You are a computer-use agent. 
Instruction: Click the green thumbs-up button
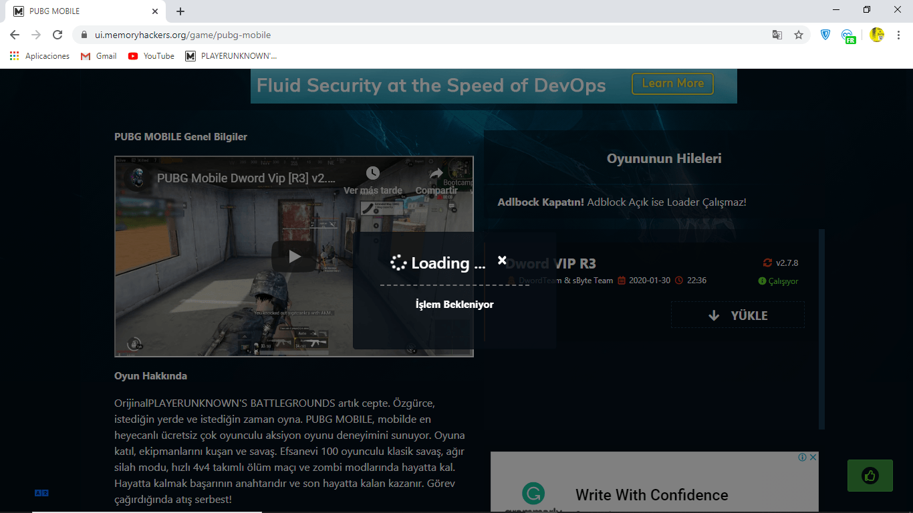870,476
